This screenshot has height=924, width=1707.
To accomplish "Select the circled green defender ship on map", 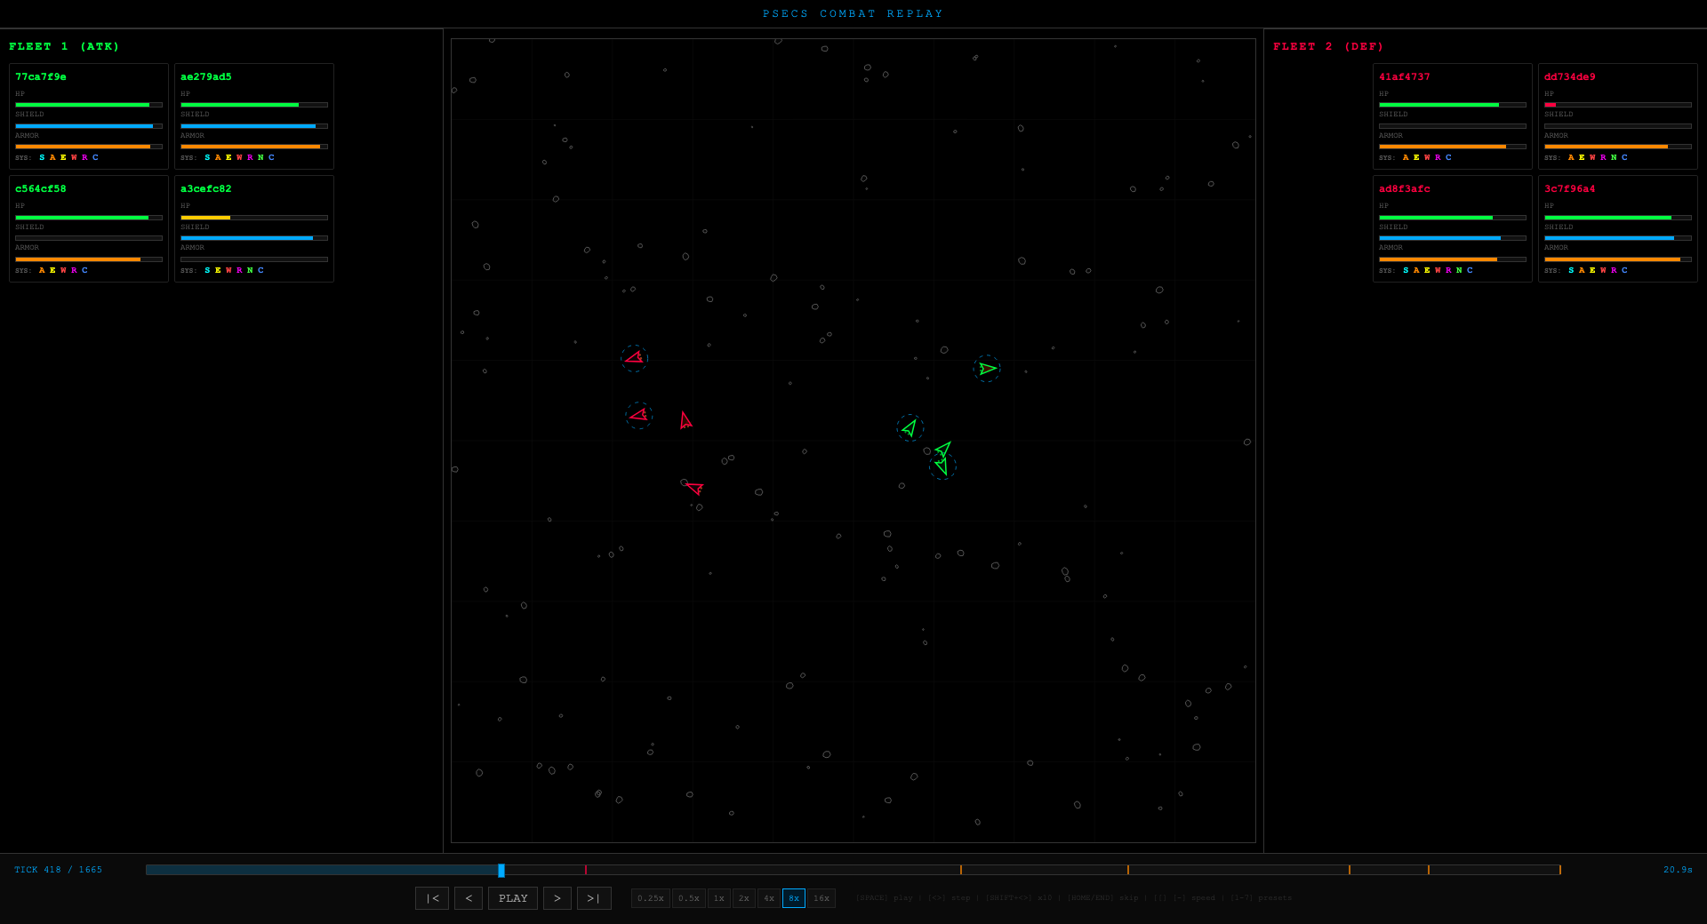I will [x=988, y=368].
